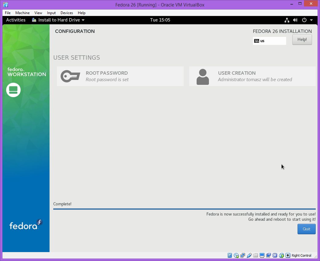This screenshot has height=261, width=320.
Task: Click the network adapters status icon
Action: (243, 255)
